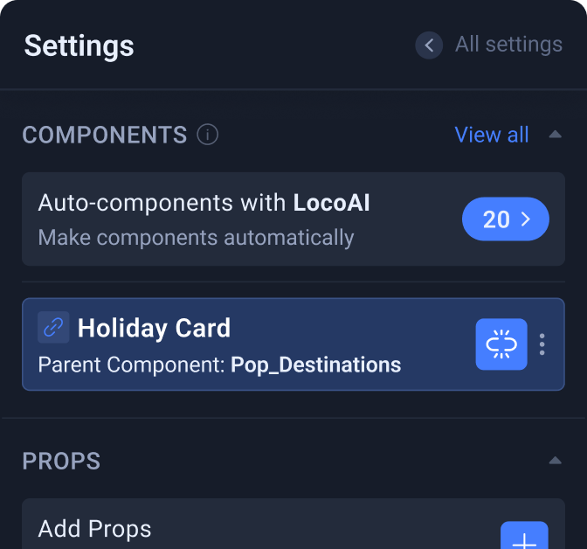
Task: Open the All settings link
Action: pos(508,45)
